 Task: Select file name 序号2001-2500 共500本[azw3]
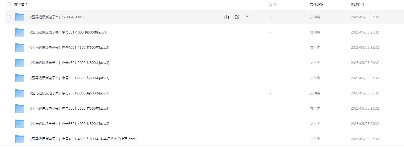click(70, 78)
